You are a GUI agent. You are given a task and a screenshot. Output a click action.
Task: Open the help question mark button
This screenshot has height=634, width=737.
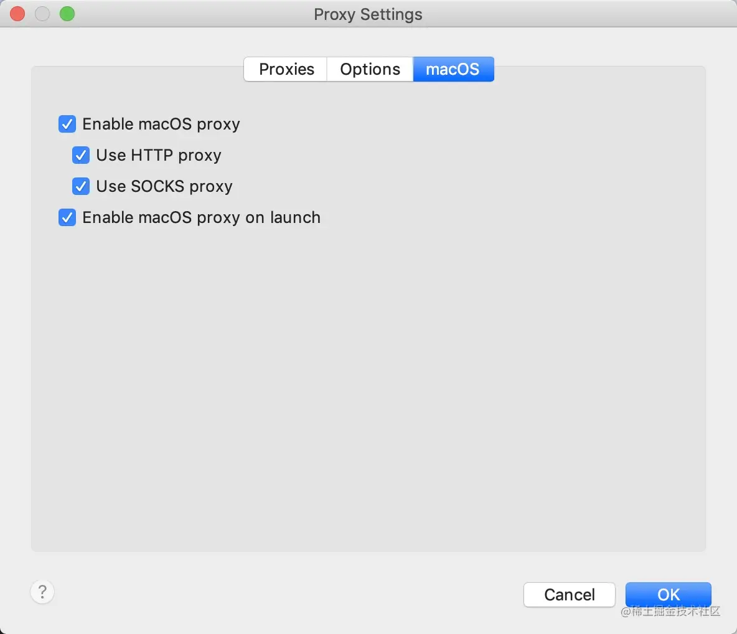[x=42, y=592]
